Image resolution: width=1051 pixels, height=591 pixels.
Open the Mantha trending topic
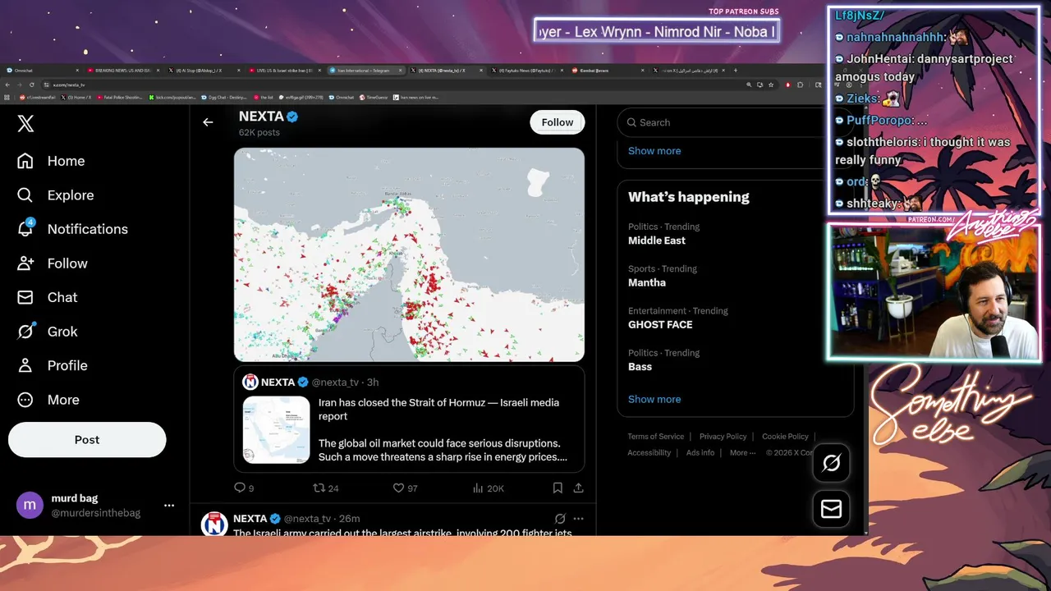pyautogui.click(x=647, y=282)
